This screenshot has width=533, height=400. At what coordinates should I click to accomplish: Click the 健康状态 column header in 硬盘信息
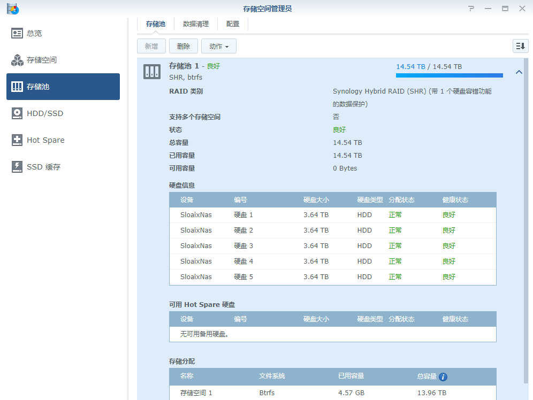tap(455, 200)
